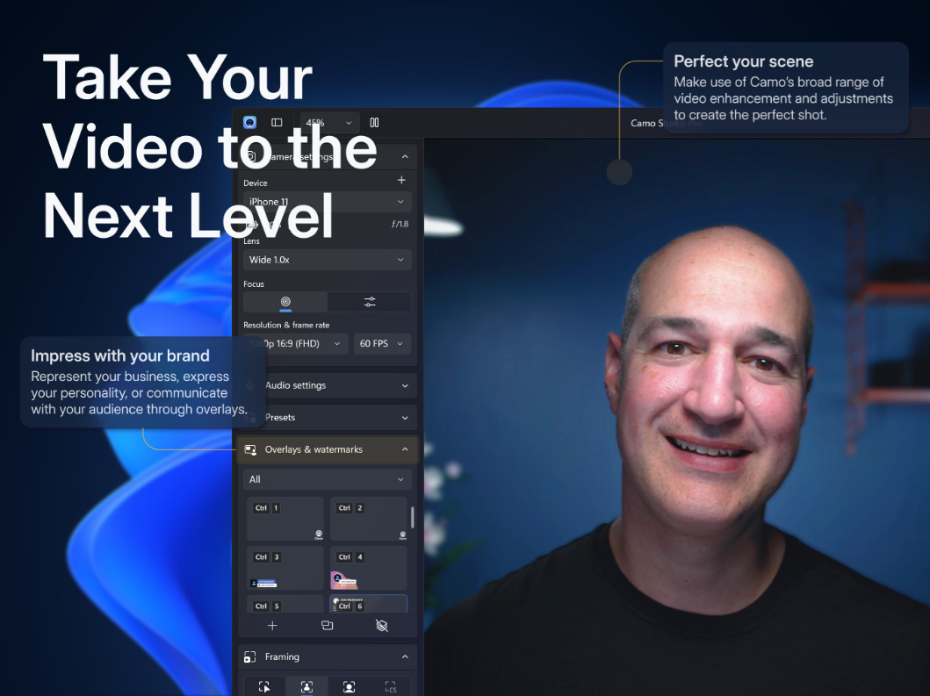Enable auto focus mode button
The width and height of the screenshot is (930, 696).
click(285, 302)
